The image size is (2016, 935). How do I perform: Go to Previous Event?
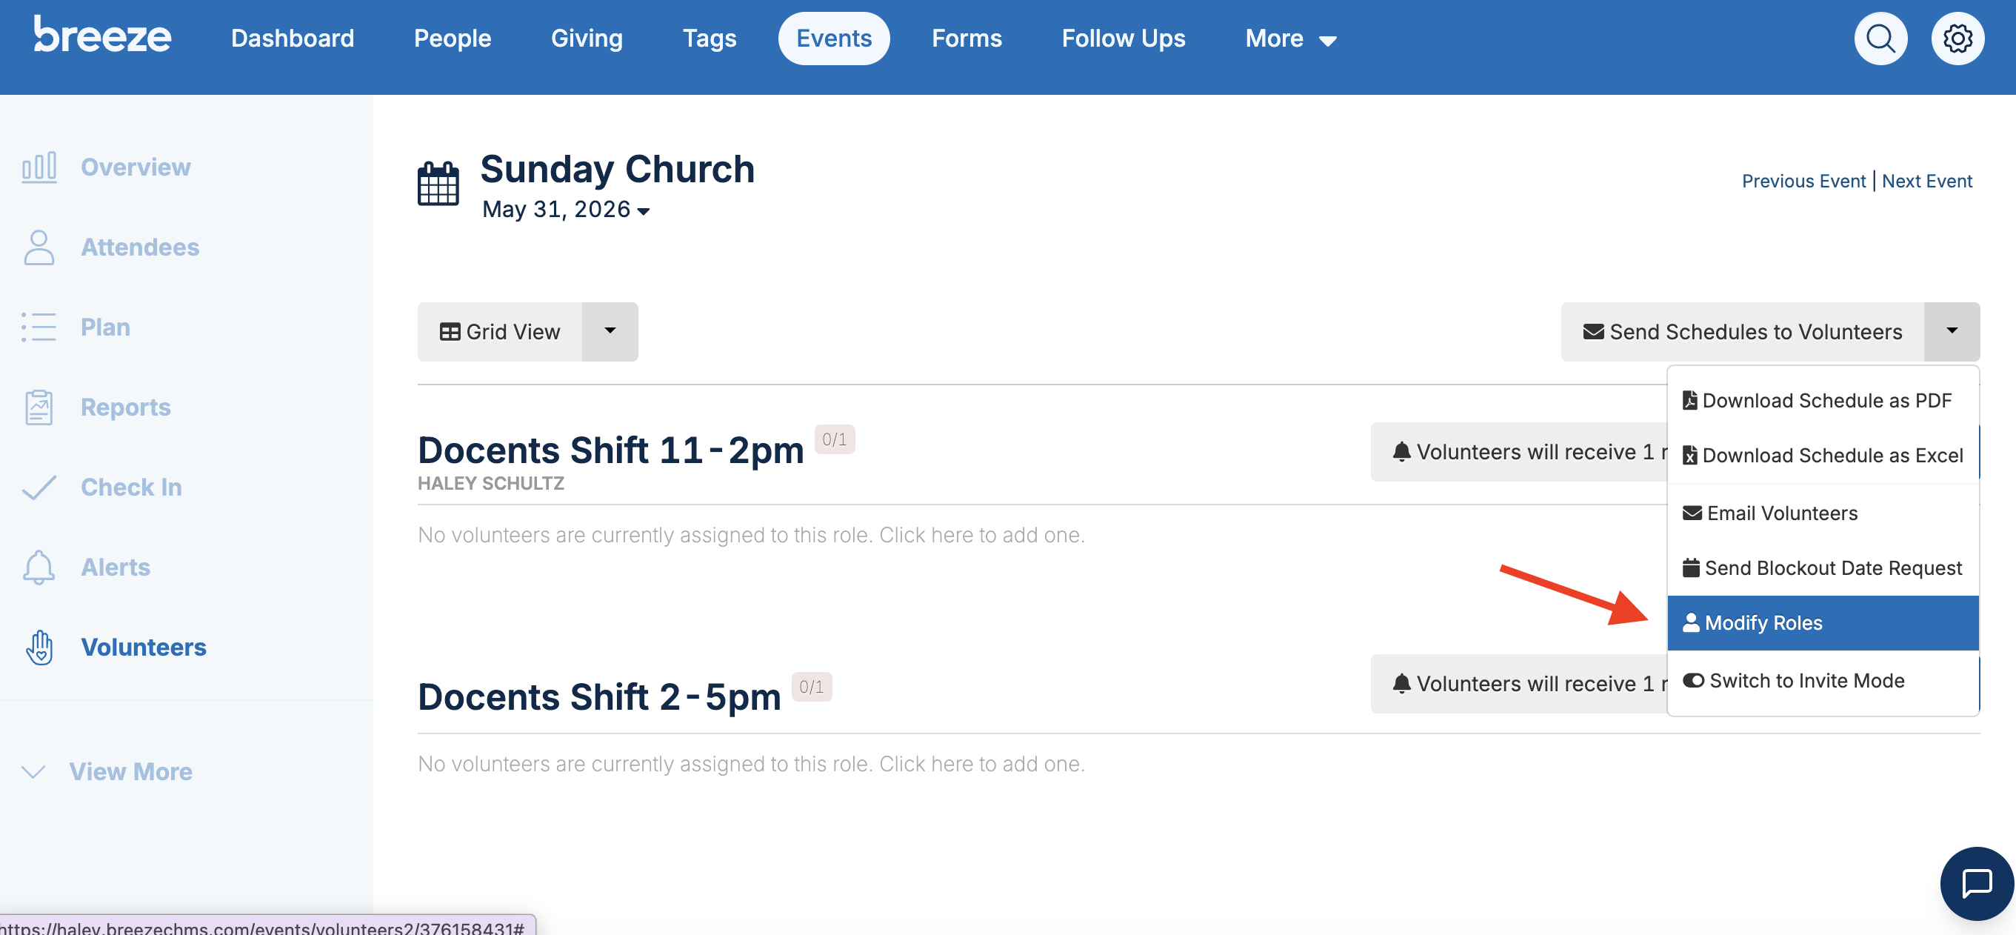pos(1803,181)
